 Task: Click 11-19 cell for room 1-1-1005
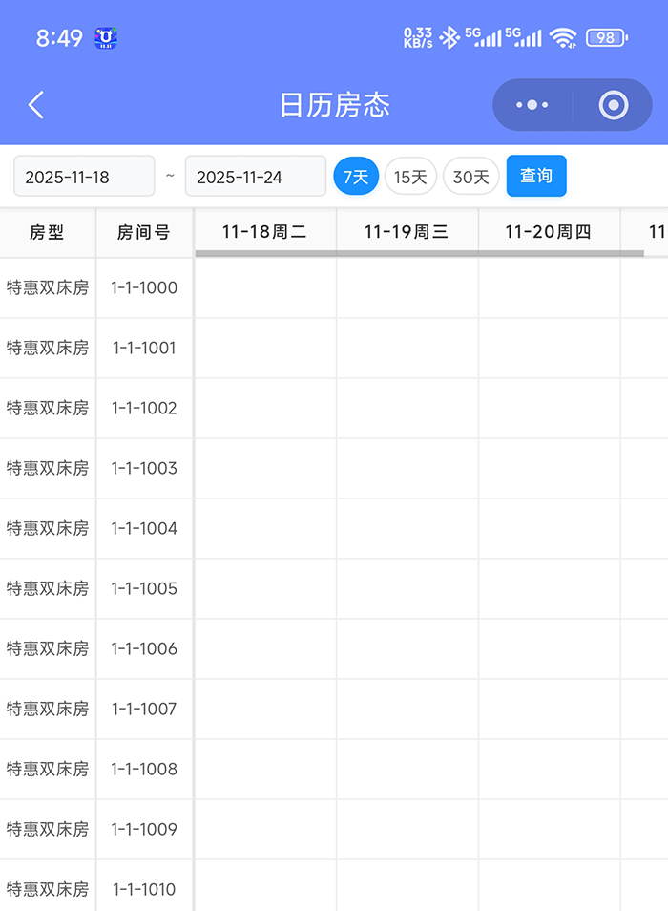407,588
